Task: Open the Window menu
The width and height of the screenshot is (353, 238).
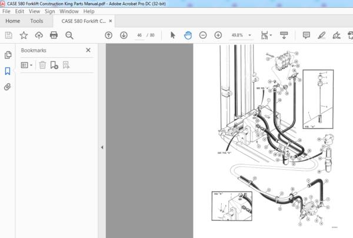Action: tap(69, 11)
